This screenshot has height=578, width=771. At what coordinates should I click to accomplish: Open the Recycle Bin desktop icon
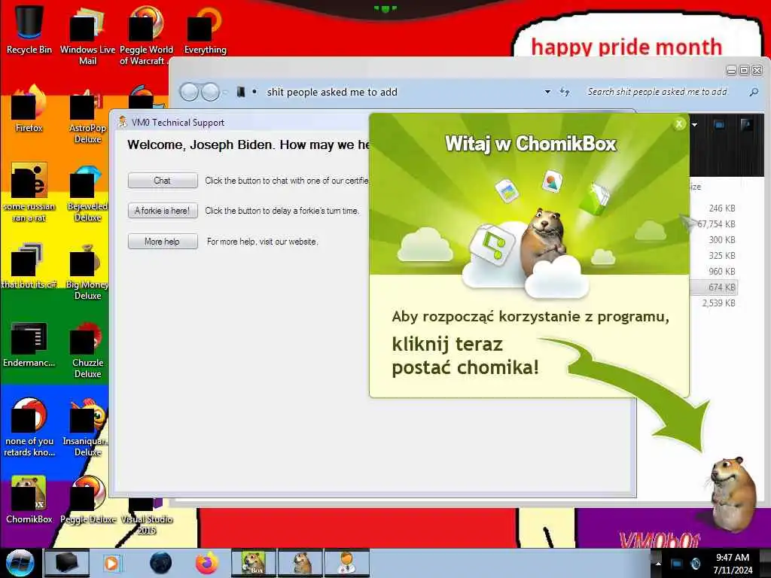coord(29,29)
